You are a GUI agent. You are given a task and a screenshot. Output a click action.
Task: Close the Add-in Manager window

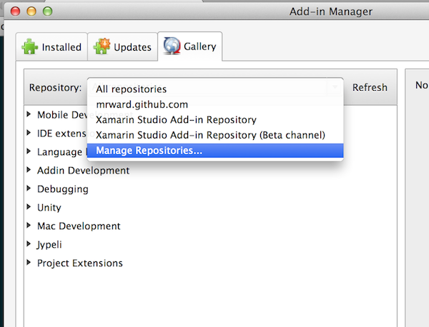coord(15,11)
